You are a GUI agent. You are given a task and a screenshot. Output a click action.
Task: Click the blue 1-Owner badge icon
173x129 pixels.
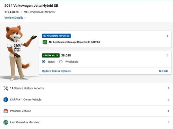pyautogui.click(x=6, y=100)
